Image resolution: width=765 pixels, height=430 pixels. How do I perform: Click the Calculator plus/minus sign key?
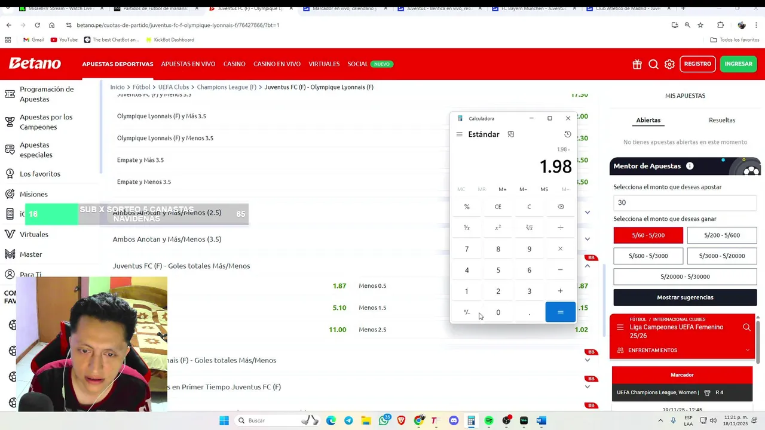[x=467, y=312]
